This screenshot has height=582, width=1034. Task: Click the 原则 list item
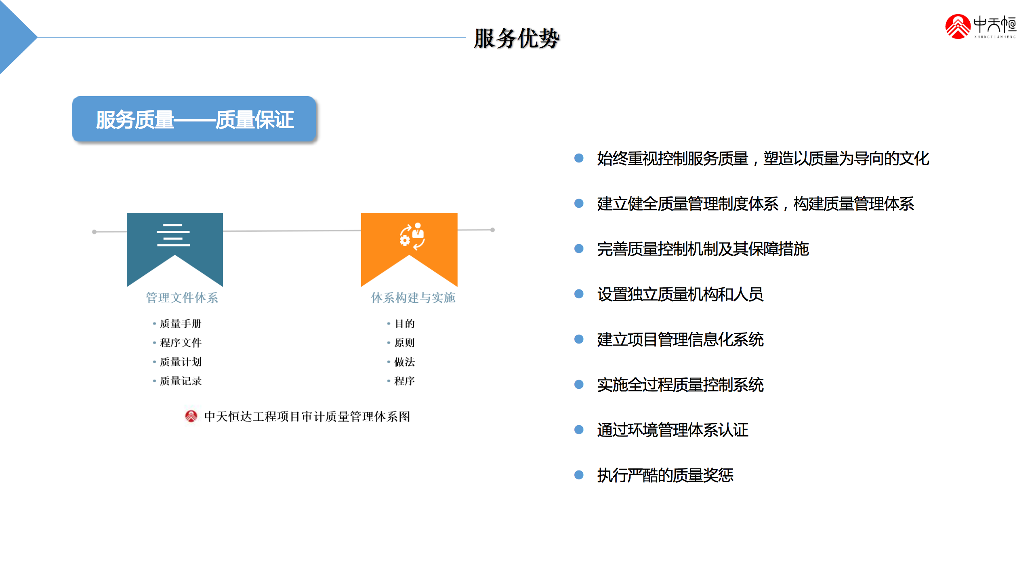click(404, 343)
